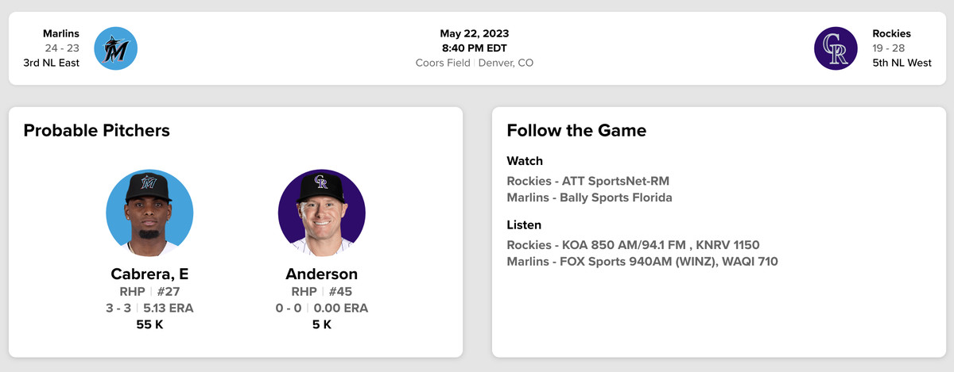Select Marlins Bally Sports Florida watch listing
954x372 pixels.
coord(589,198)
